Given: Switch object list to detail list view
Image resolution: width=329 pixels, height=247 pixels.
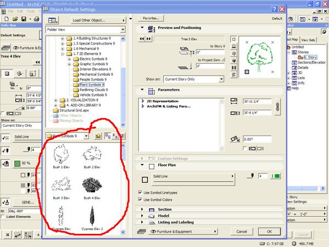Looking at the screenshot, I should pyautogui.click(x=123, y=136).
